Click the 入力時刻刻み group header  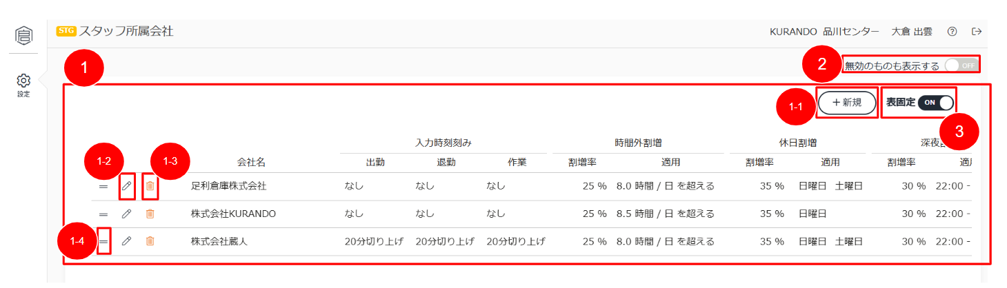(x=443, y=143)
